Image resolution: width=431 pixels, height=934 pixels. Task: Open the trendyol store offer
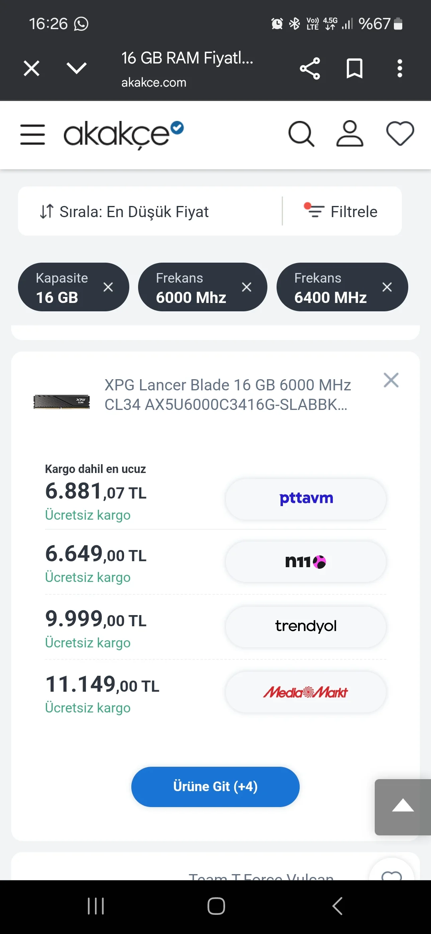306,627
